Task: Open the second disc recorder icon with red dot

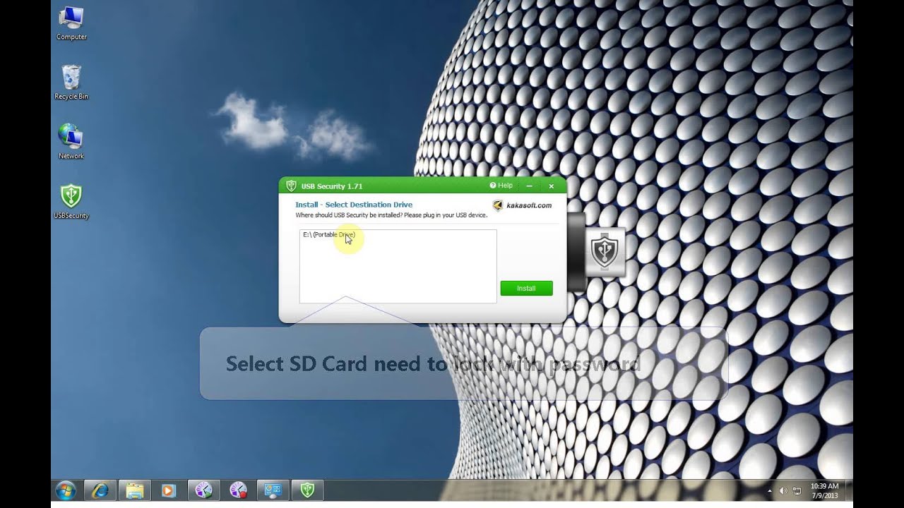Action: click(238, 490)
